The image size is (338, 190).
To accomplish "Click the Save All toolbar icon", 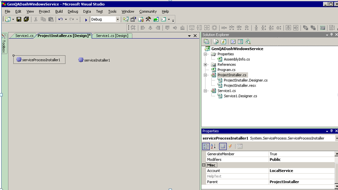I will [x=26, y=20].
